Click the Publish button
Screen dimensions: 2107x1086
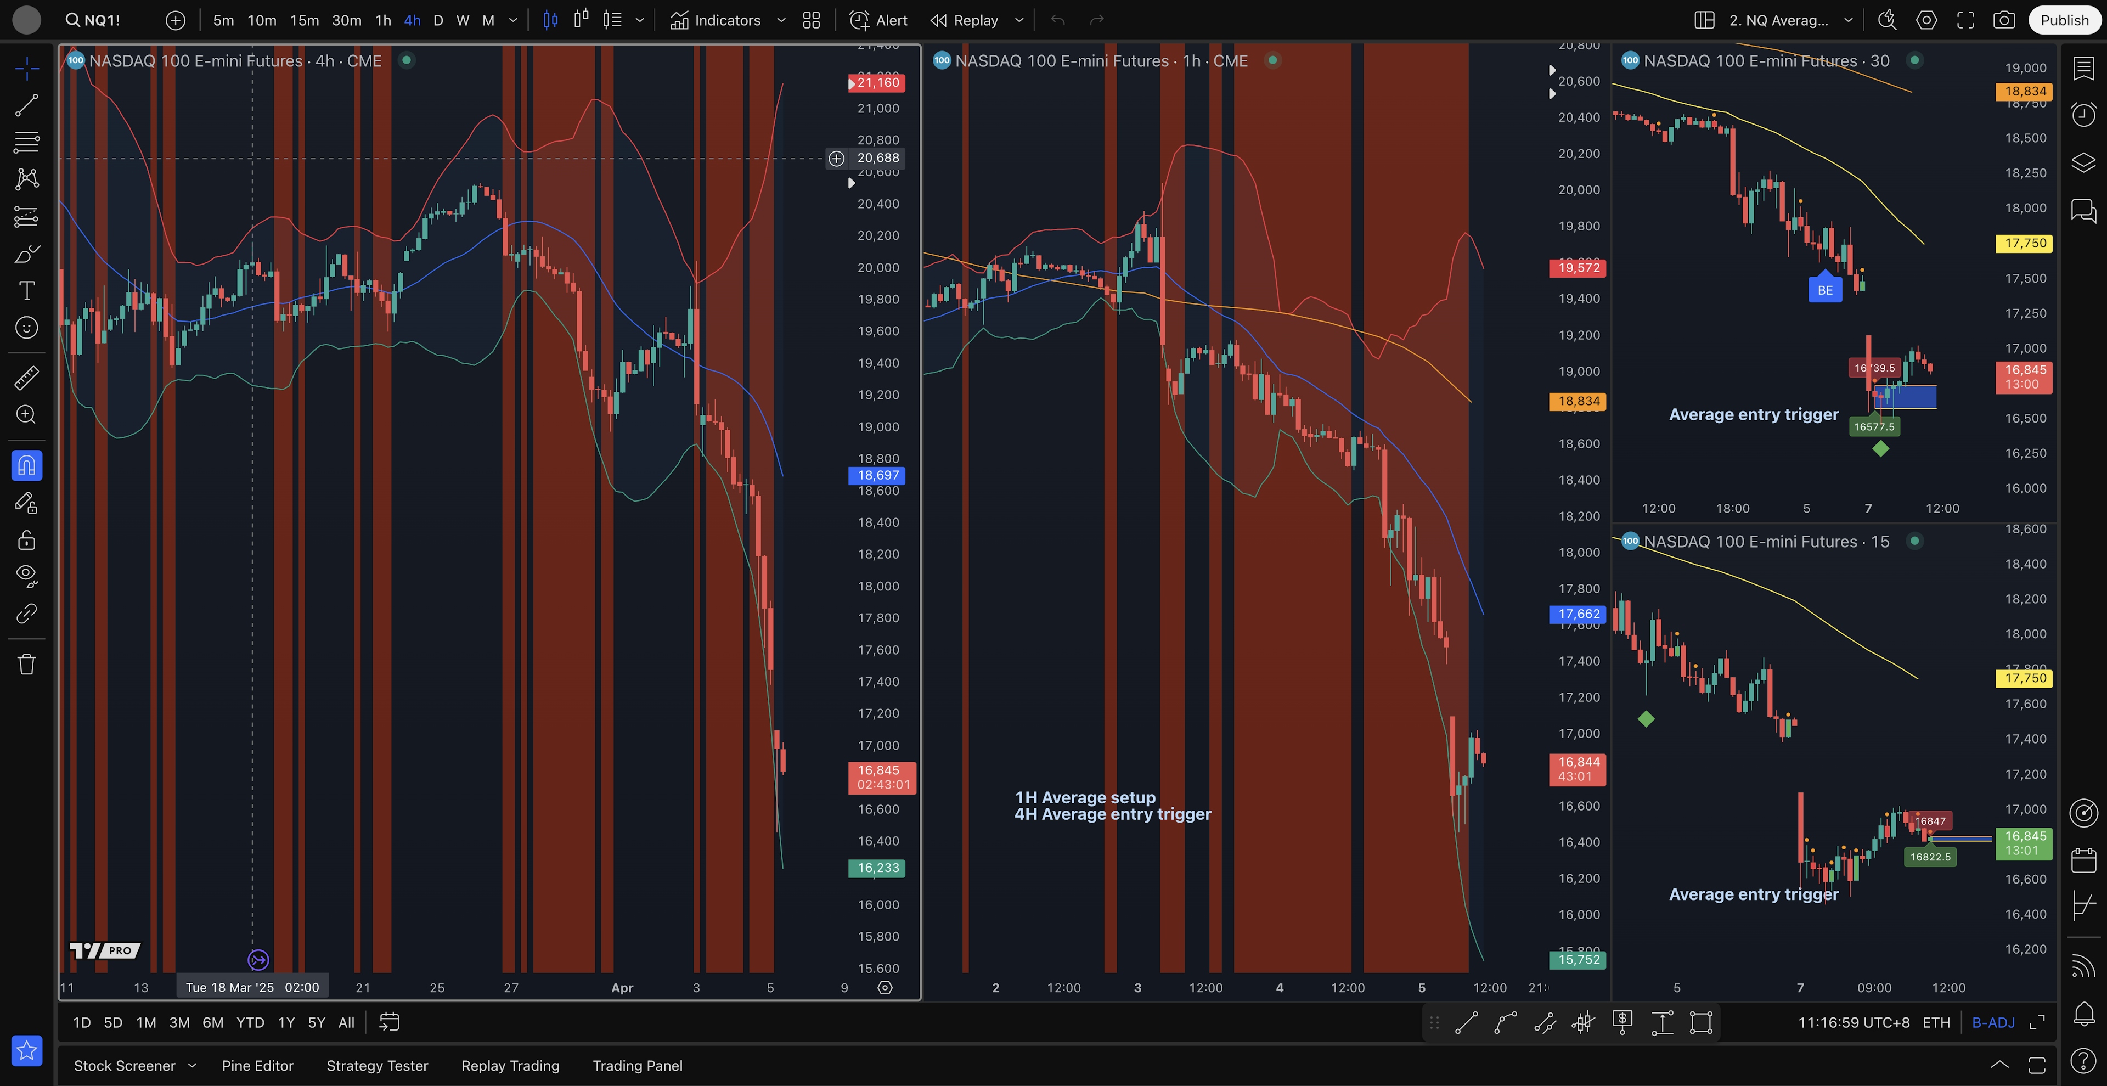tap(2064, 20)
